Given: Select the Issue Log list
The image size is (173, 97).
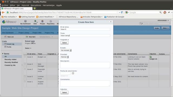Looking at the screenshot, I should pos(12,44).
